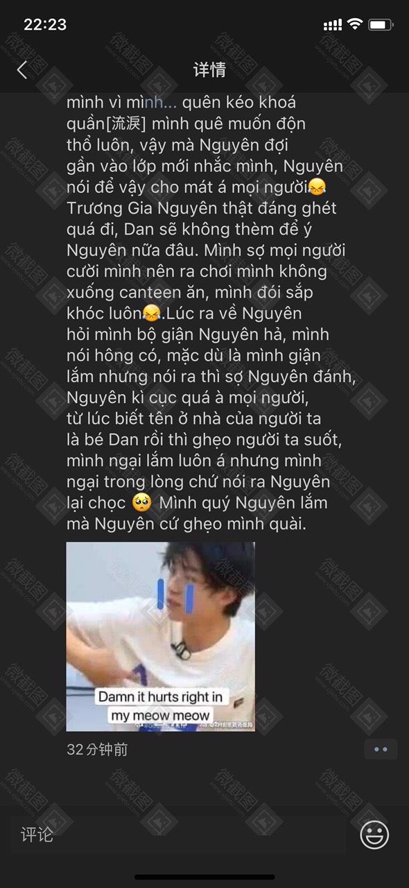Expand the blue ellipsis after 'mình vì mình'
409x888 pixels.
(x=171, y=103)
